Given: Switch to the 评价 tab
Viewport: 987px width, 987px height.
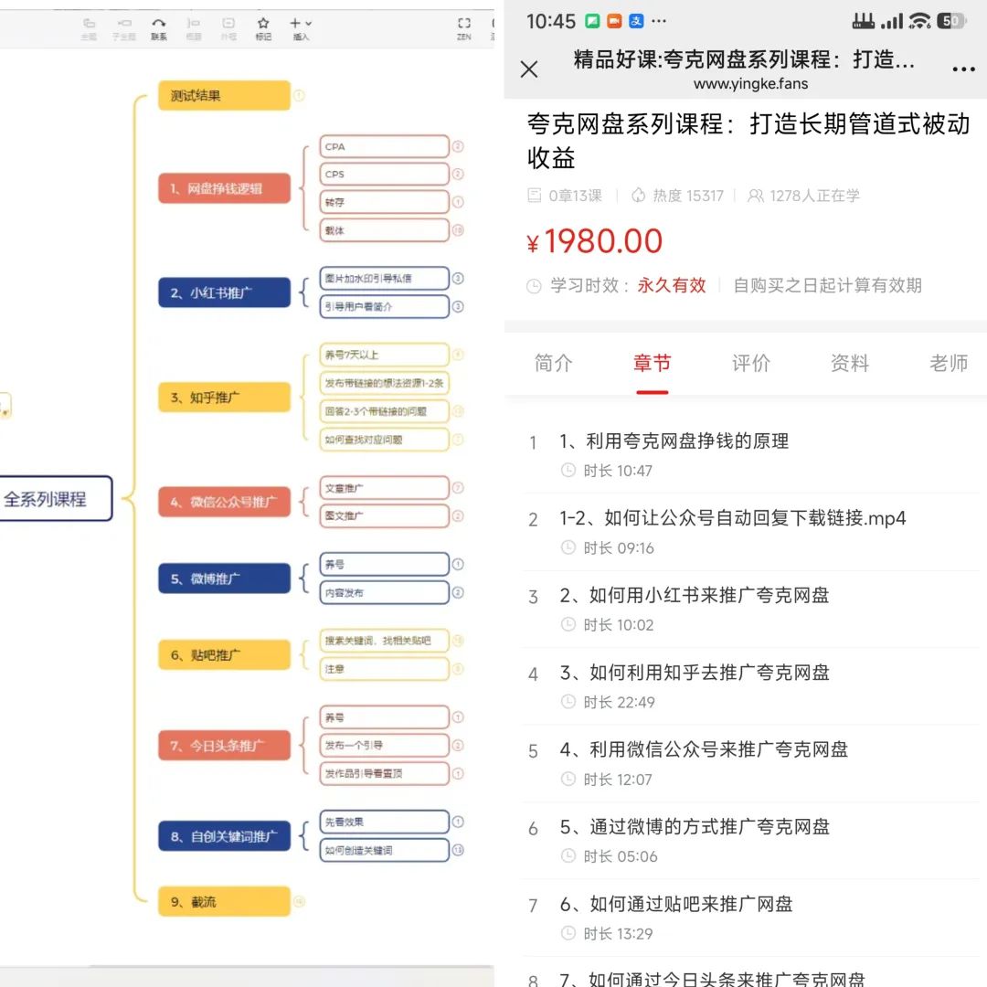Looking at the screenshot, I should click(750, 364).
